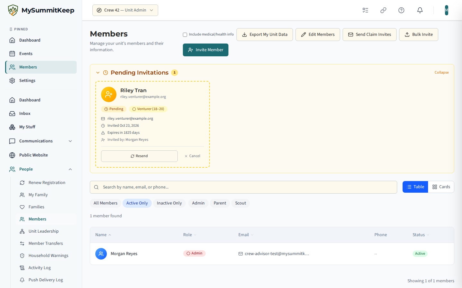Open the Crew 42 Unit Admin dropdown
The width and height of the screenshot is (462, 288).
[x=125, y=10]
